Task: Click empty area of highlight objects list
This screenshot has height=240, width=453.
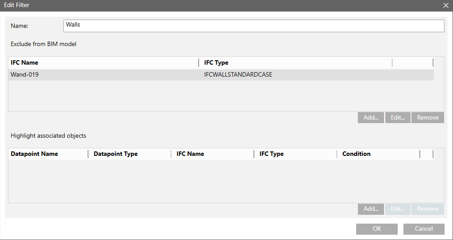Action: point(221,182)
